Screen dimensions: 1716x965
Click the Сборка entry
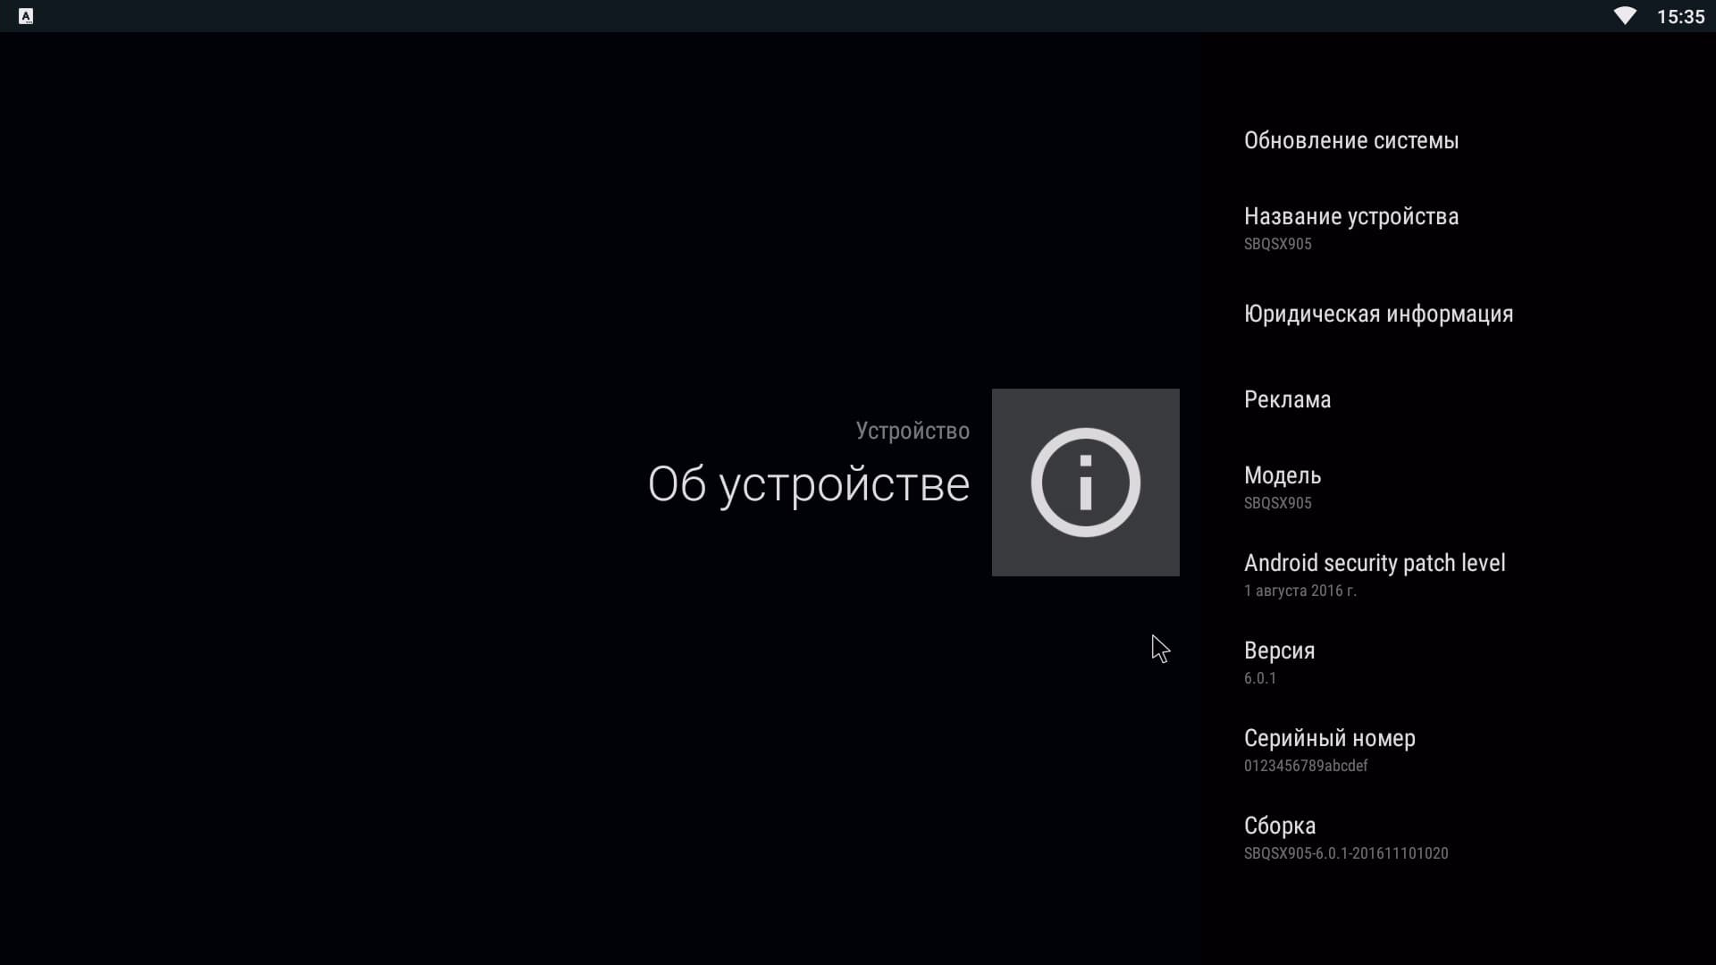(1279, 826)
